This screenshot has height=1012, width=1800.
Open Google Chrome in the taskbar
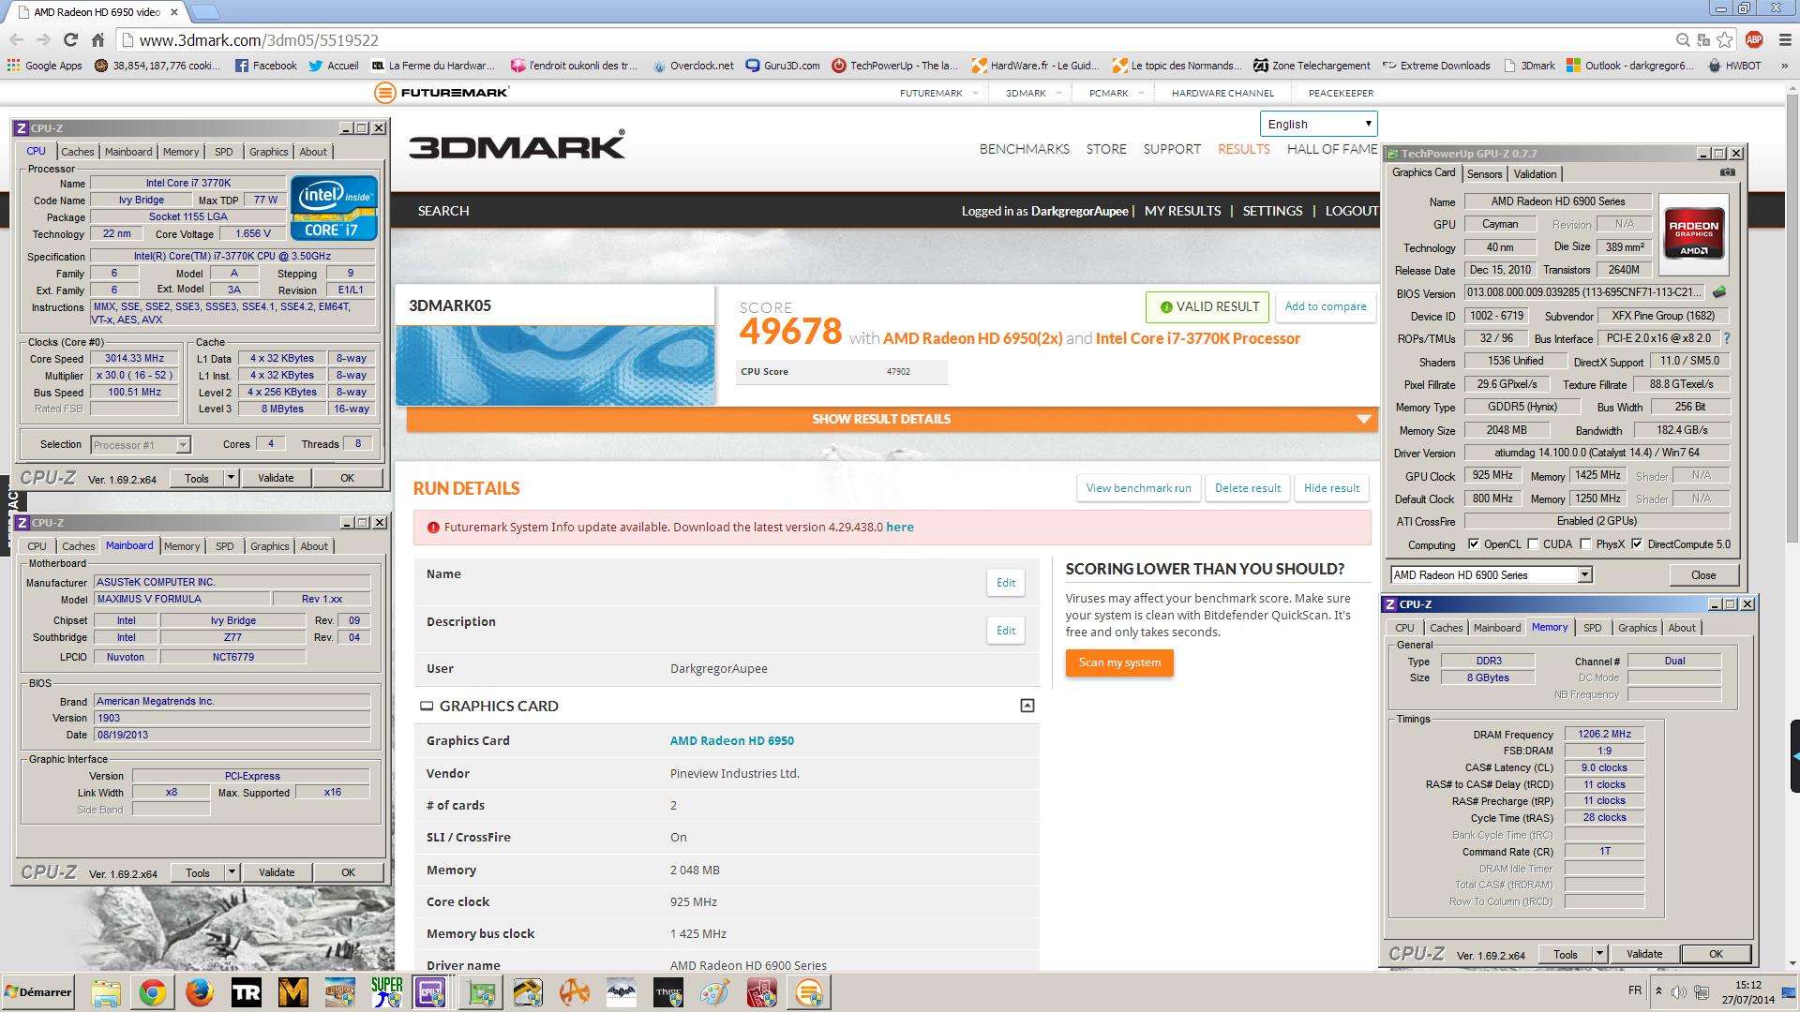tap(152, 992)
